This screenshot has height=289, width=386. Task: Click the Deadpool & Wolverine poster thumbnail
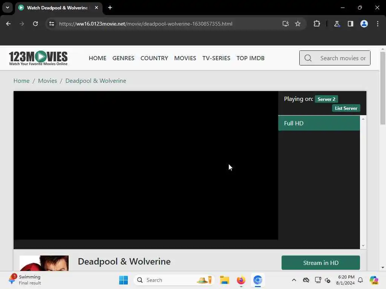click(x=44, y=263)
